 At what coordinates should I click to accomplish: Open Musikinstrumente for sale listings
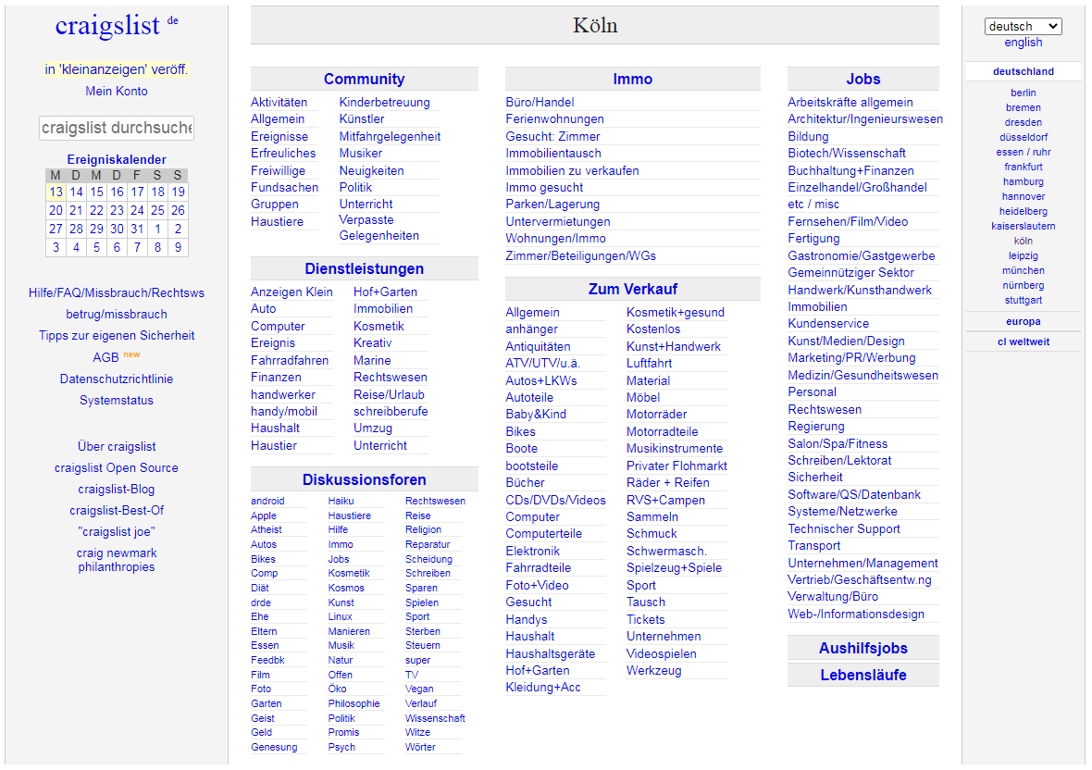click(x=674, y=449)
